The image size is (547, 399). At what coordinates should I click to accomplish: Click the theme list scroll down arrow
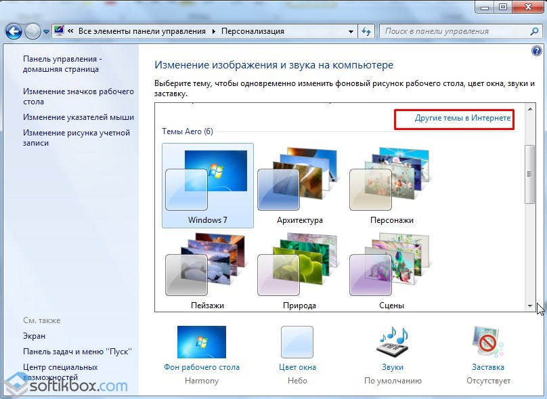530,306
